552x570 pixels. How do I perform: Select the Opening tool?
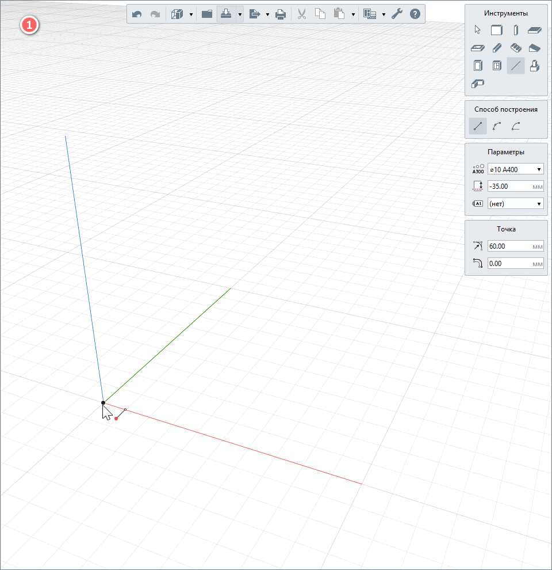click(478, 48)
